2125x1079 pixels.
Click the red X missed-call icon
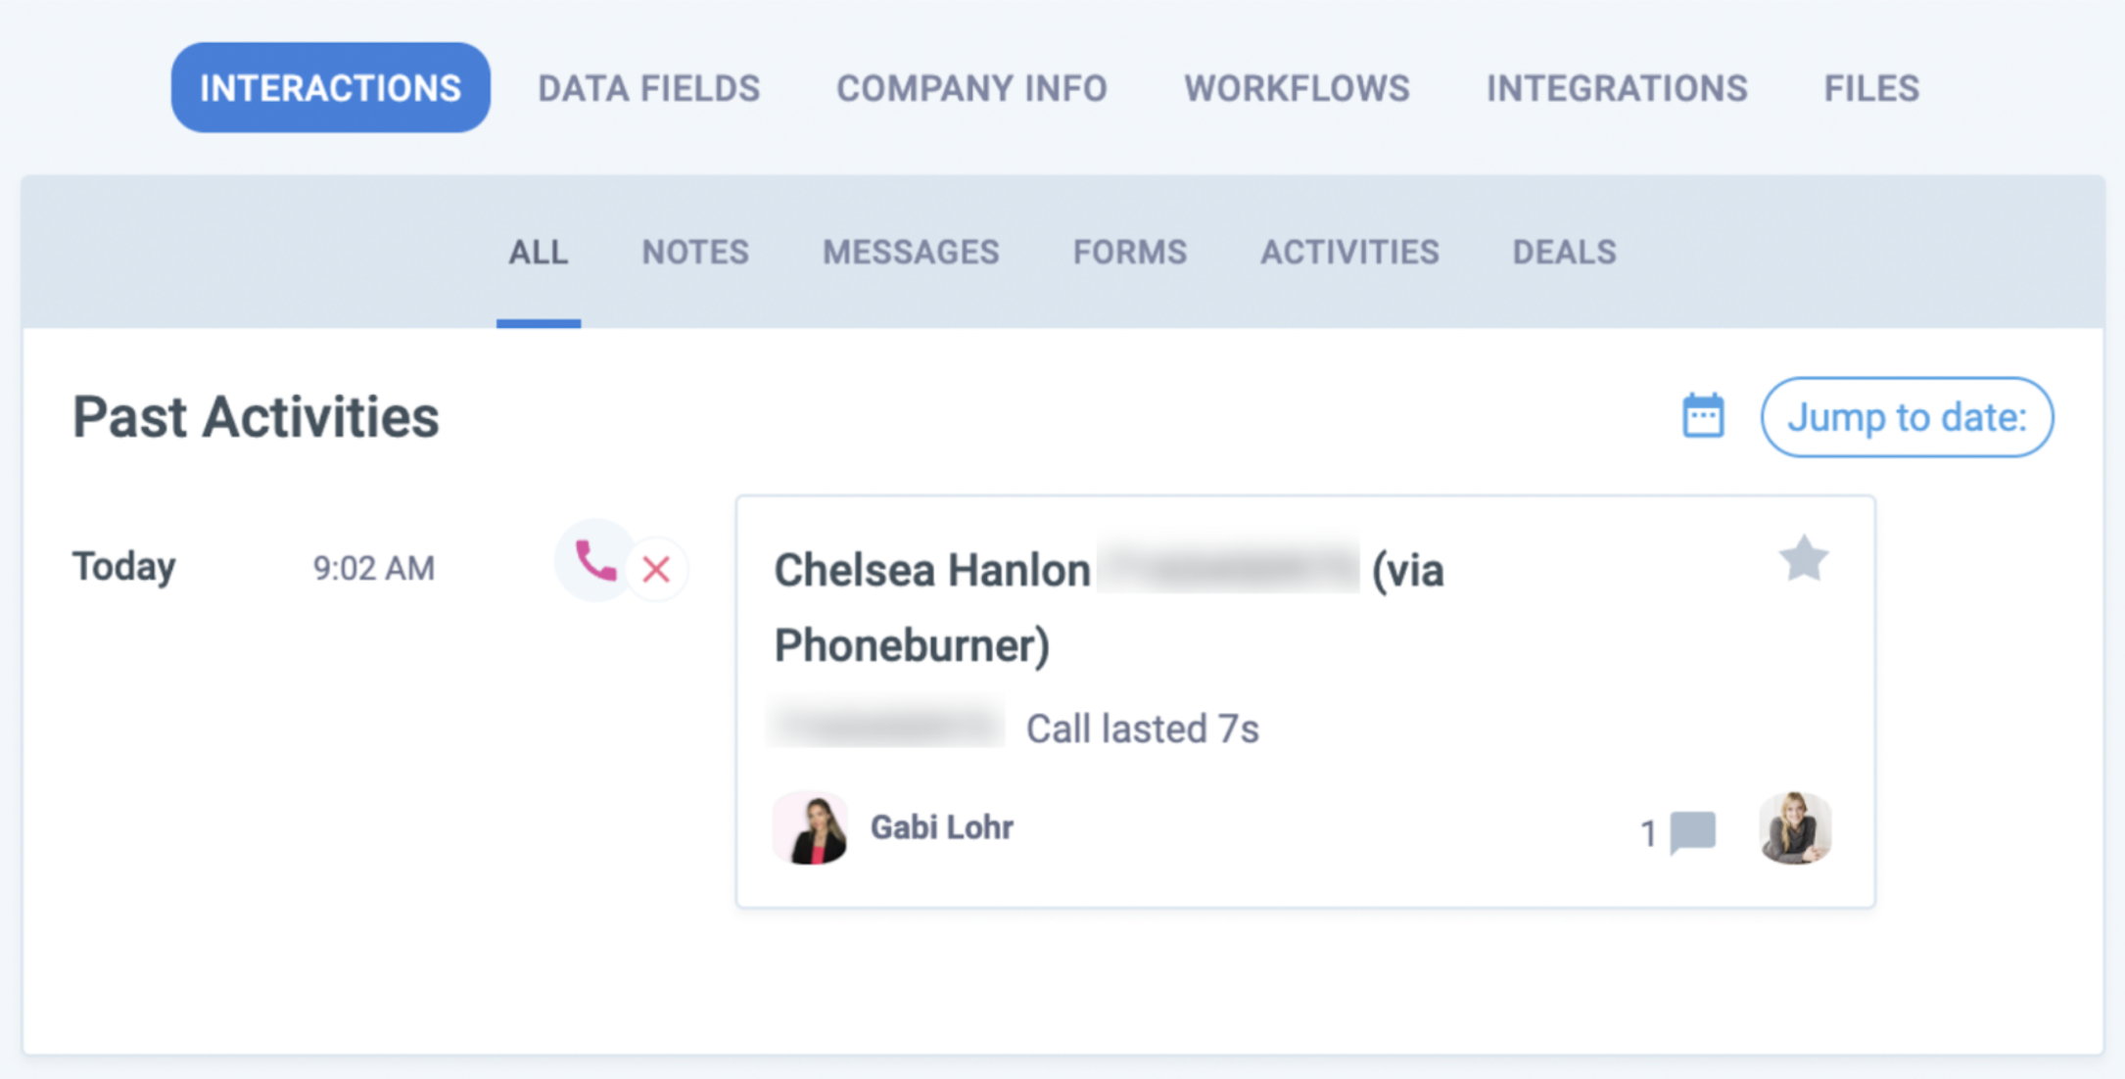tap(656, 569)
